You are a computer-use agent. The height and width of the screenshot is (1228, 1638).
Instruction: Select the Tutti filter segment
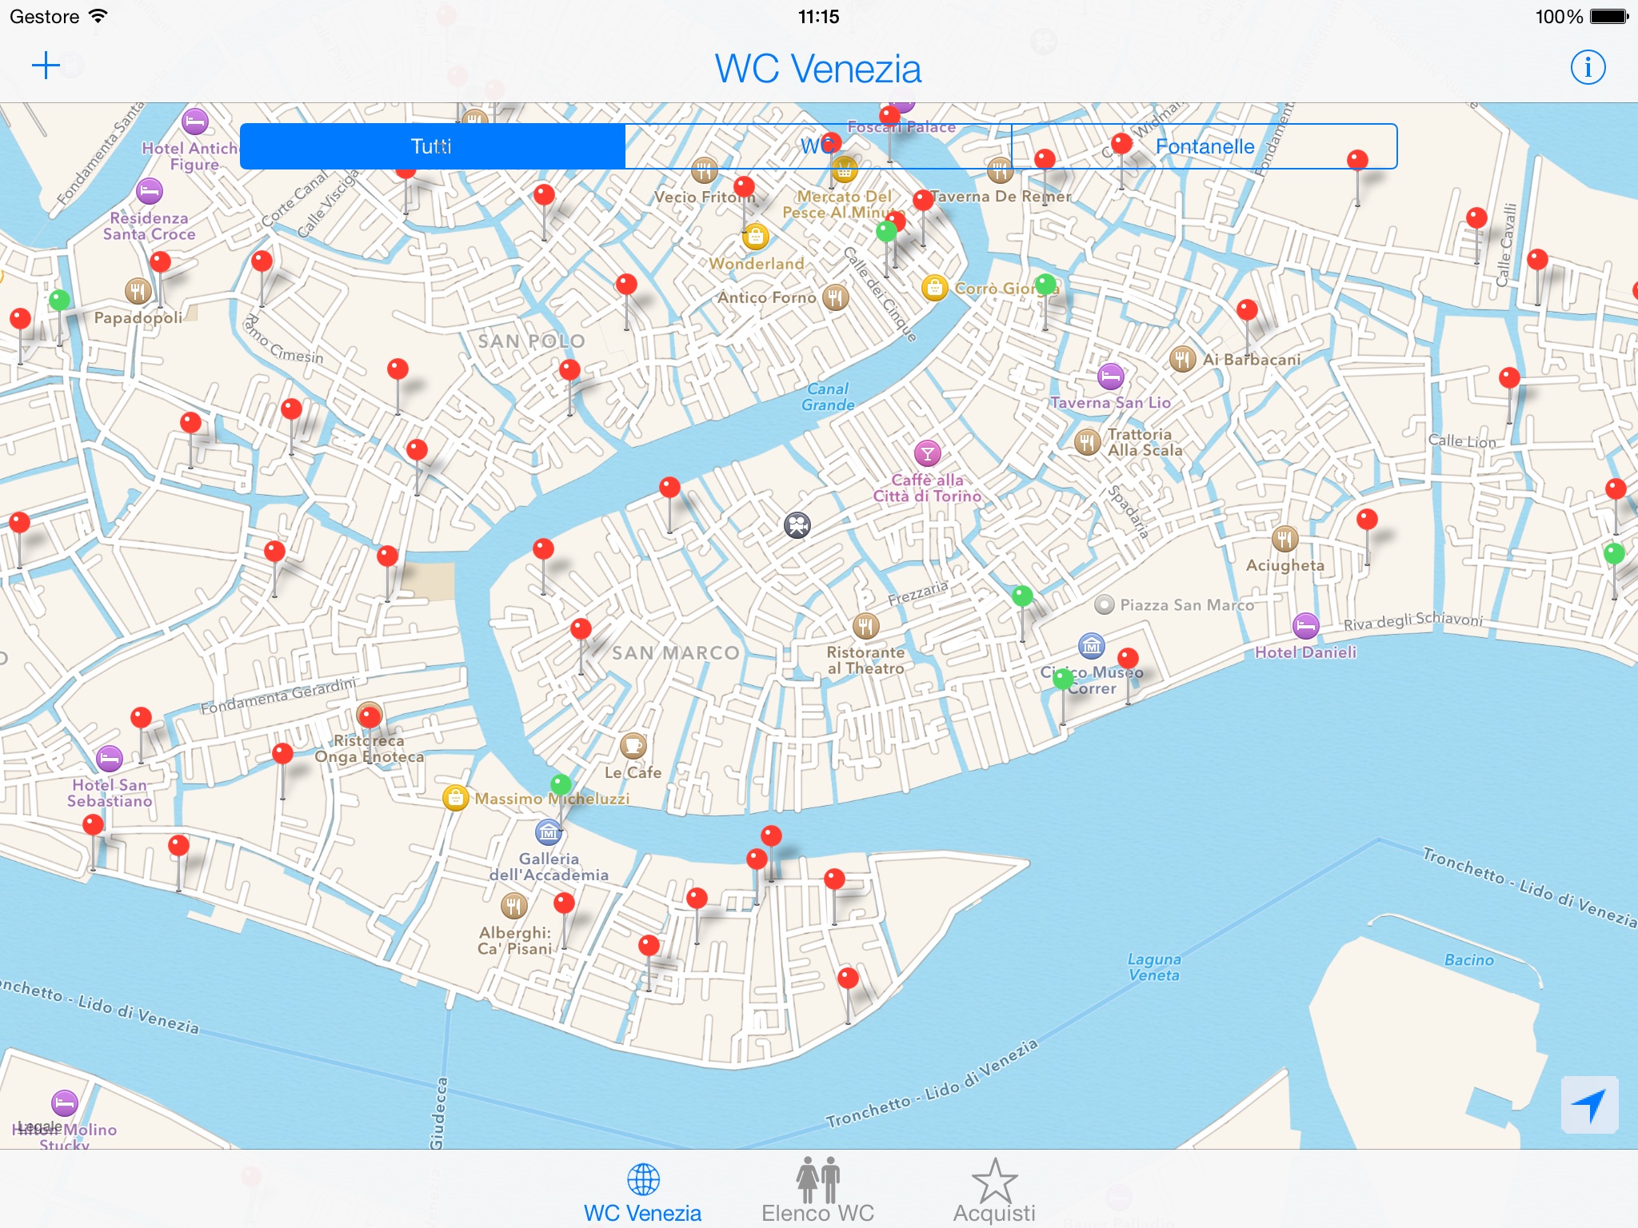coord(432,146)
